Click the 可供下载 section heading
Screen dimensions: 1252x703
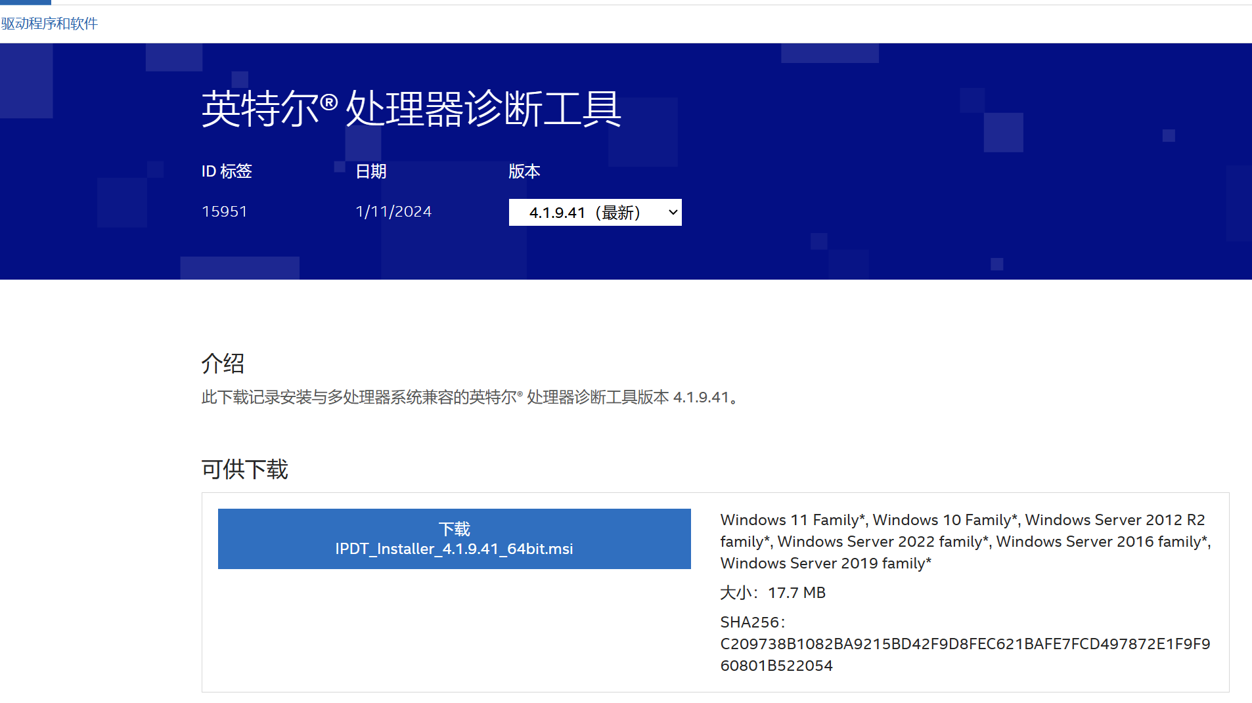click(244, 469)
